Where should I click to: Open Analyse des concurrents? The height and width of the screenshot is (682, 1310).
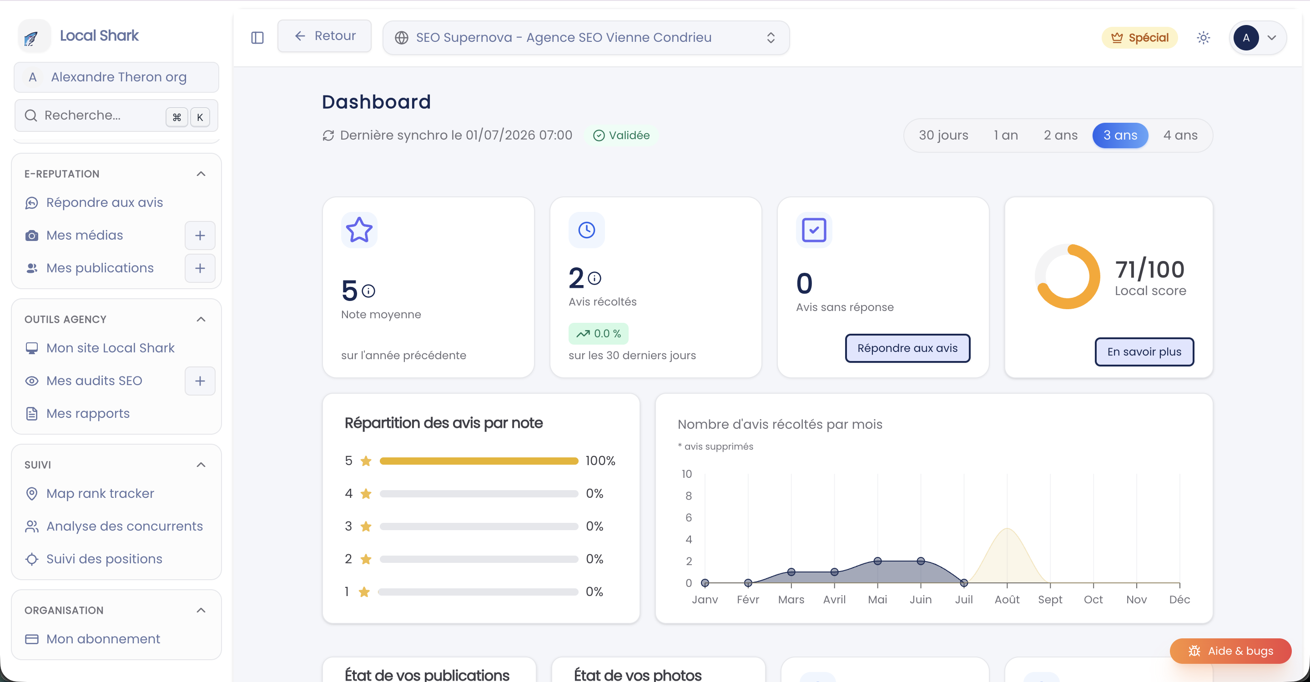pyautogui.click(x=124, y=526)
